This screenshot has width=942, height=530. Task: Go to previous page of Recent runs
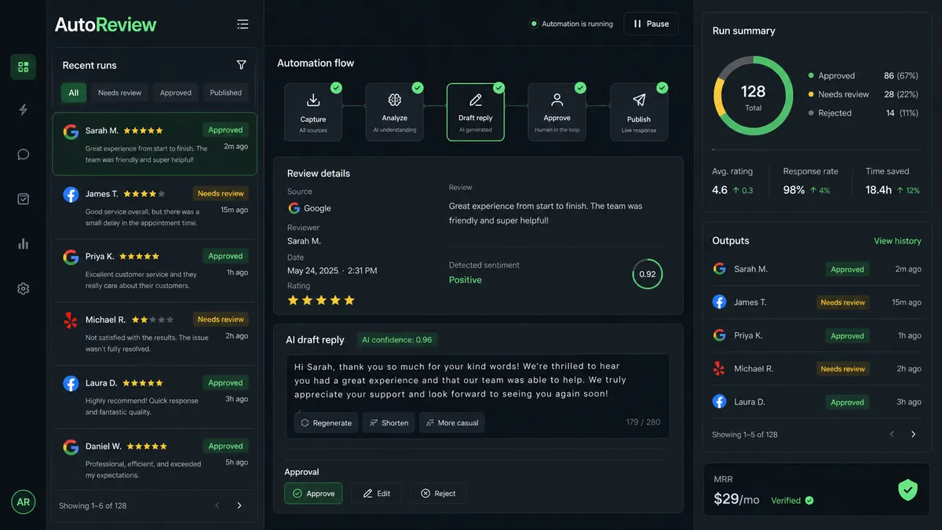(x=217, y=506)
